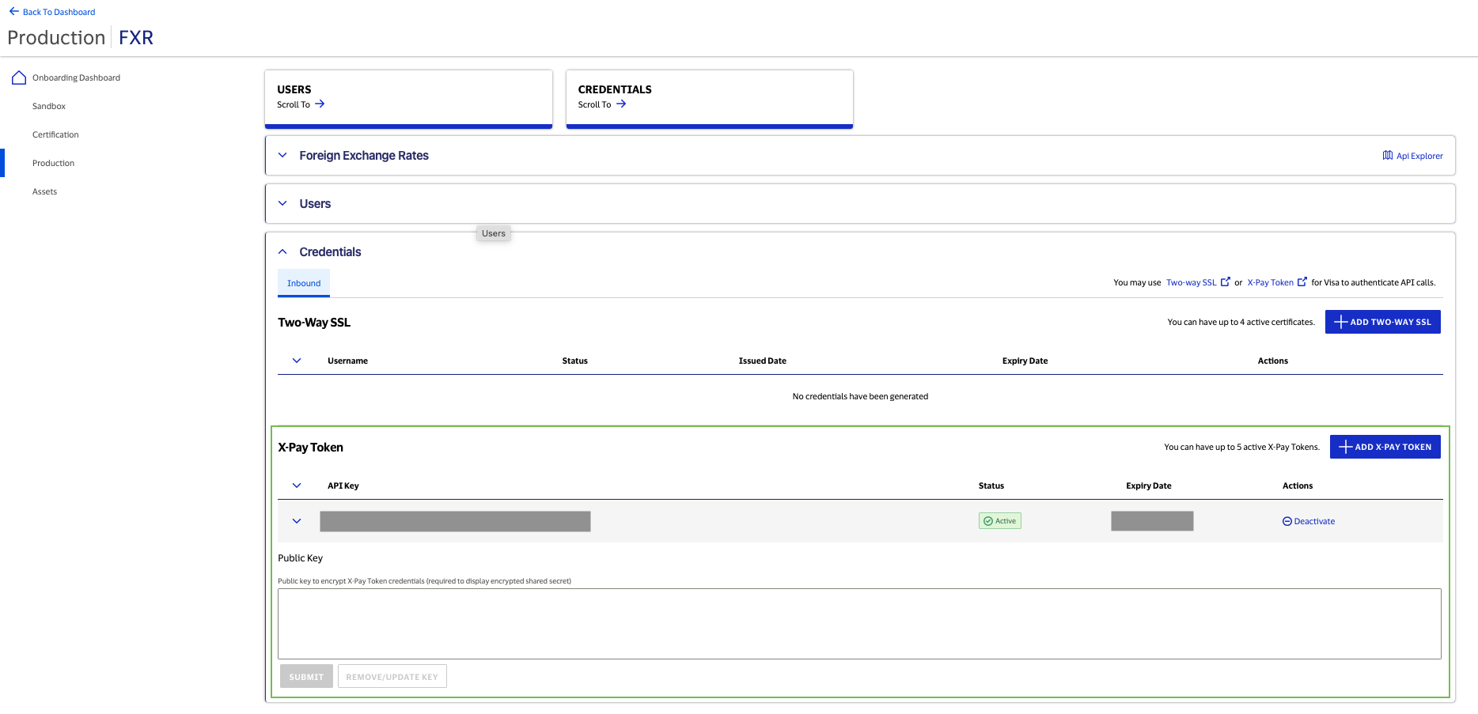Expand the API key row chevron
The width and height of the screenshot is (1478, 714).
coord(297,521)
